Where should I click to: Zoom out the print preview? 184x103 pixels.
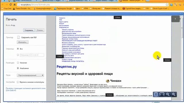coord(168,94)
